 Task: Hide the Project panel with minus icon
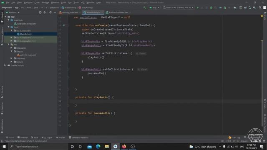click(x=55, y=12)
